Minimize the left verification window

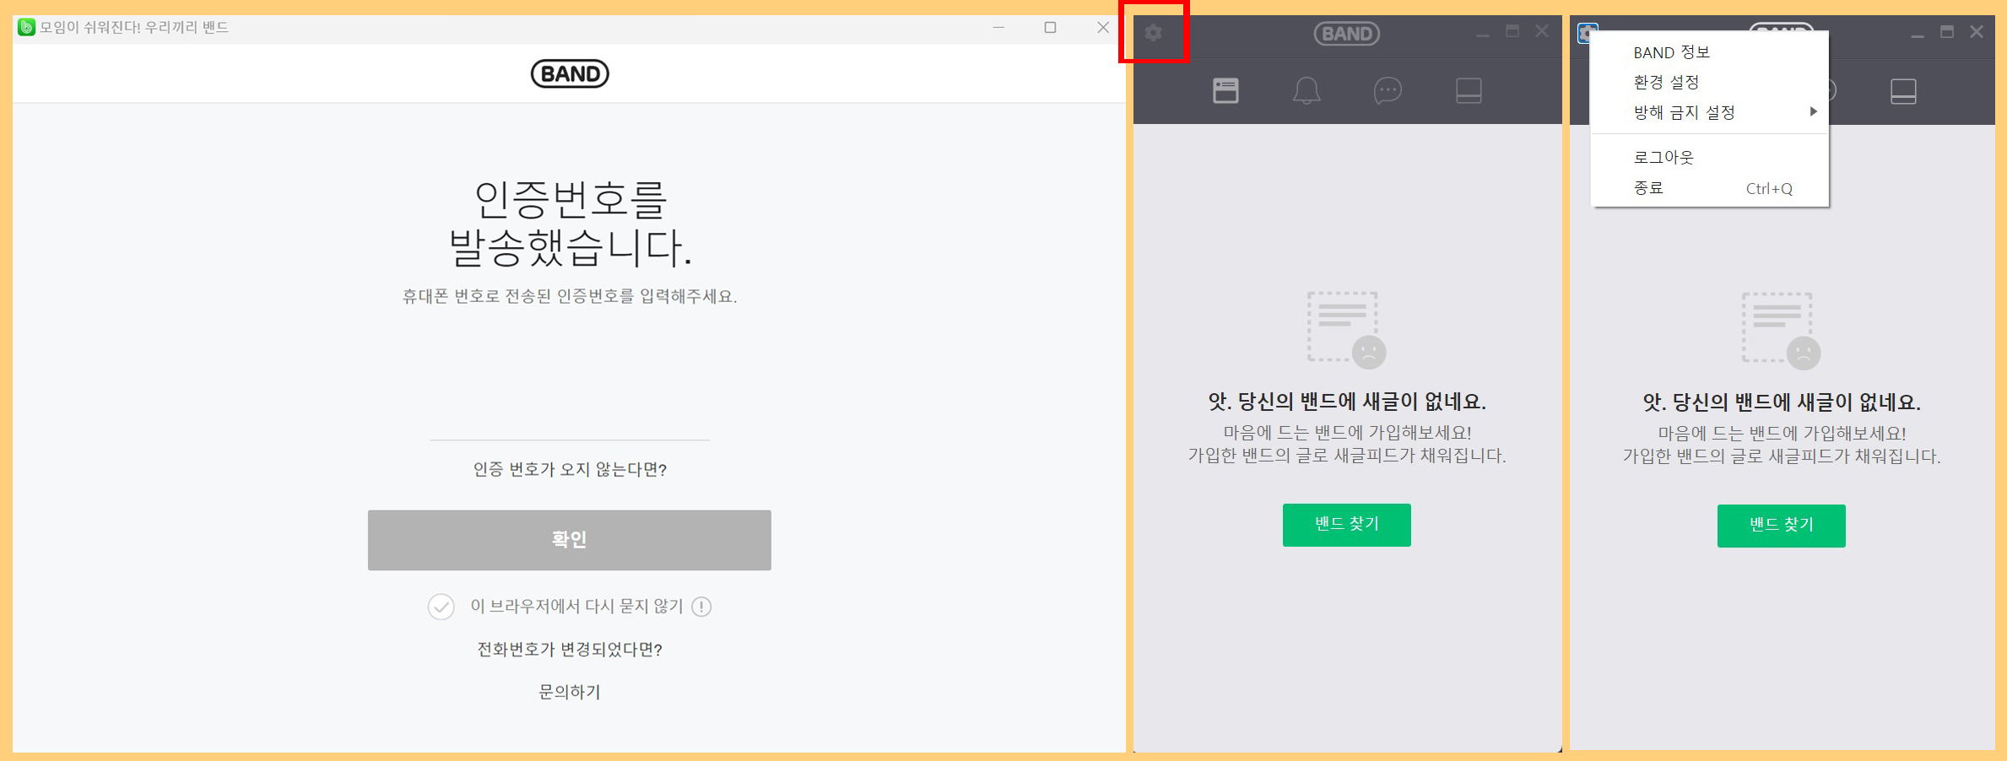(998, 27)
